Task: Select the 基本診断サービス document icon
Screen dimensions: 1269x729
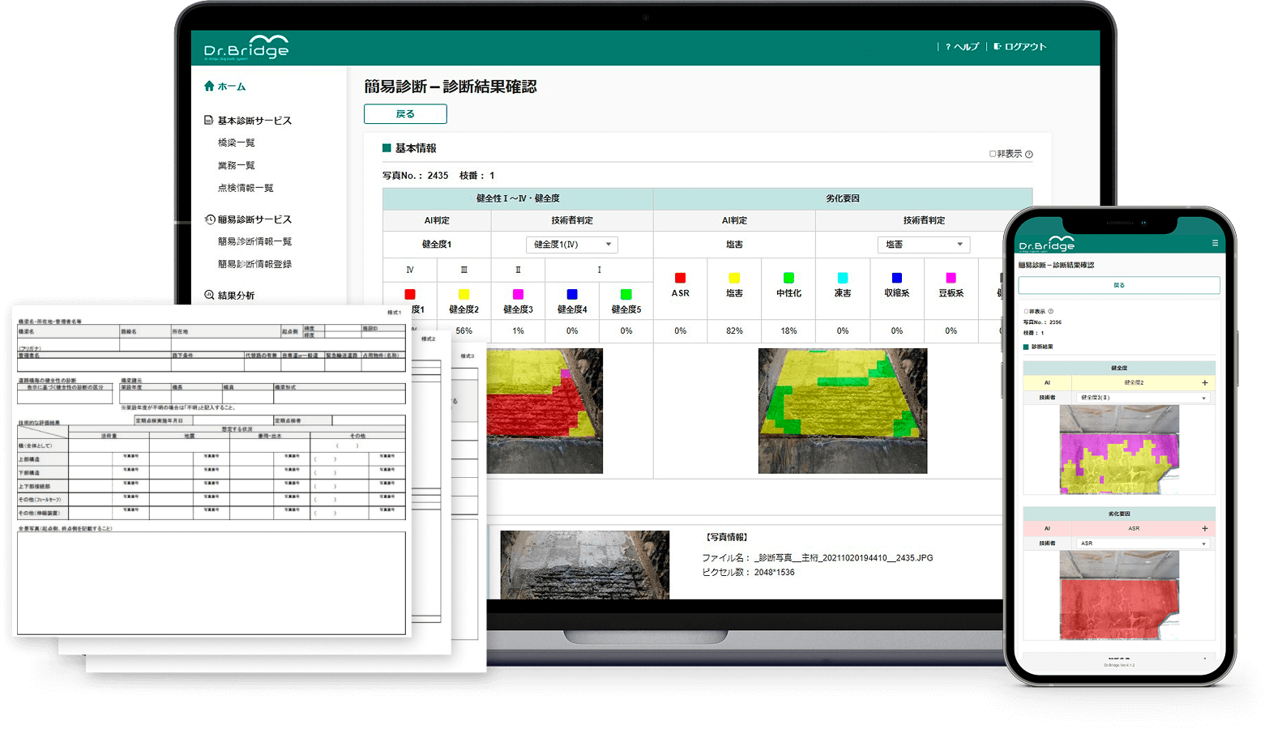Action: tap(207, 119)
